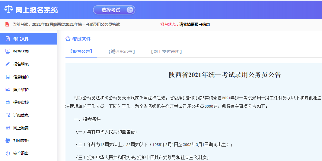Click the credit card icon beside 网上缴费
The image size is (322, 161).
coord(8,128)
